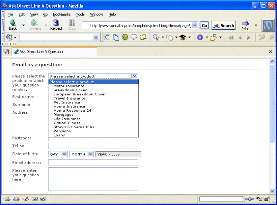Screen dimensions: 277x205
Task: Open Address Book from the status bar icon
Action: pyautogui.click(x=35, y=199)
